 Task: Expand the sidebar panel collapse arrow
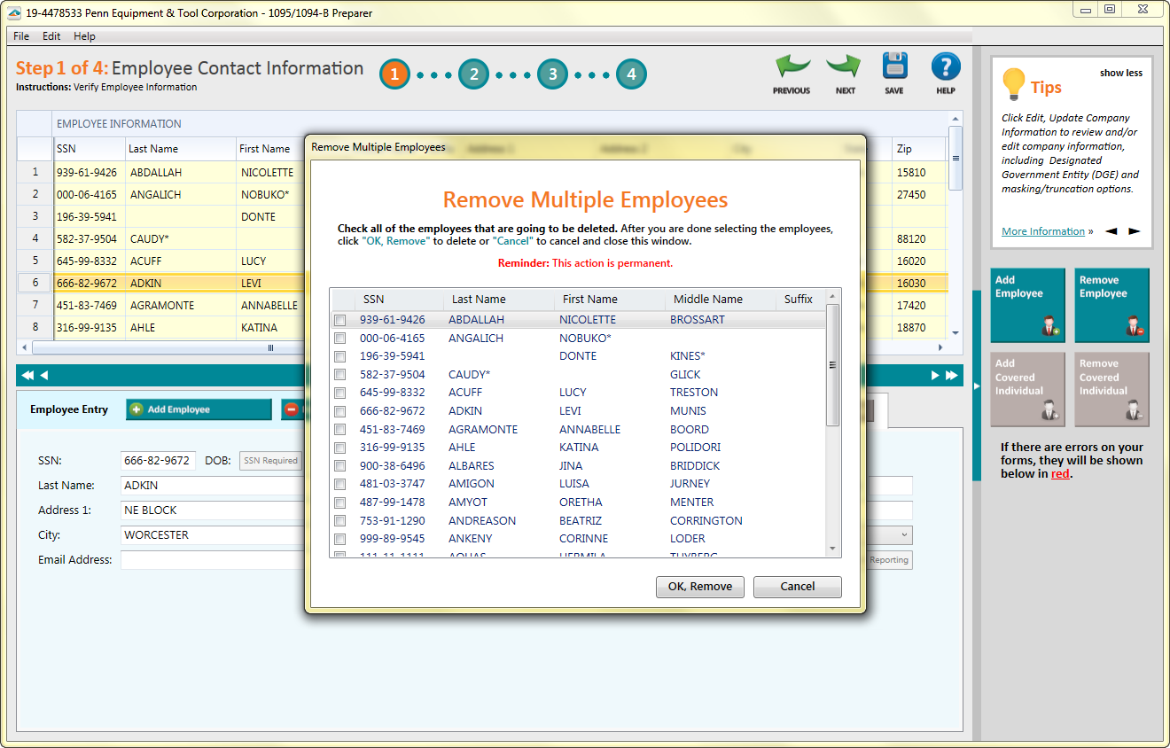coord(977,386)
